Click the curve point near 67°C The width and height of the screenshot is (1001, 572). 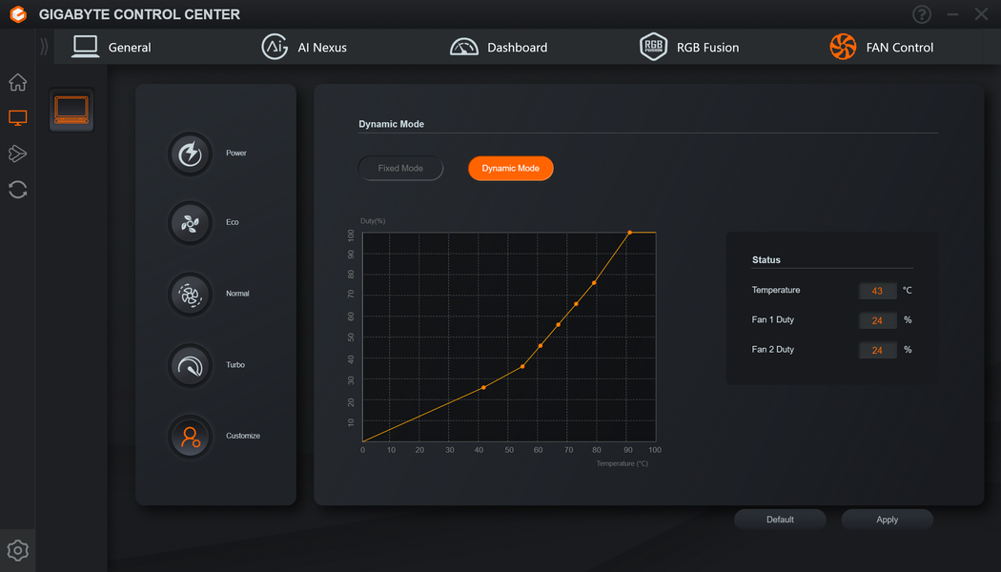click(x=559, y=325)
